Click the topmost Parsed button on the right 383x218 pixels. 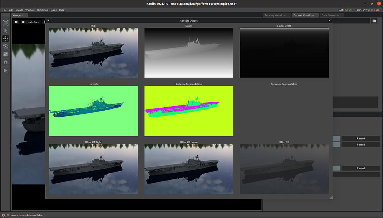360,138
